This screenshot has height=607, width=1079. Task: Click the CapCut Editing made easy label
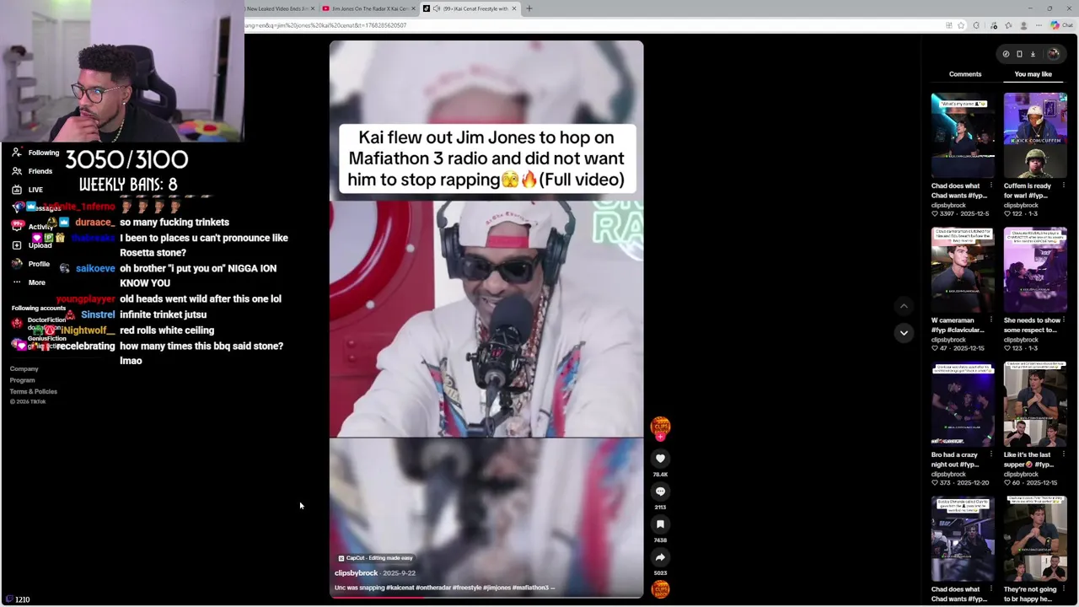point(375,558)
